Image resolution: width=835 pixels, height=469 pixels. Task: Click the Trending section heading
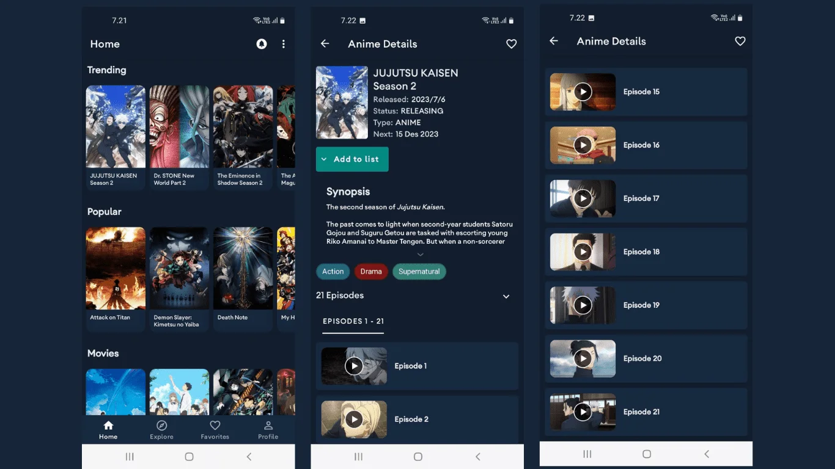[107, 70]
